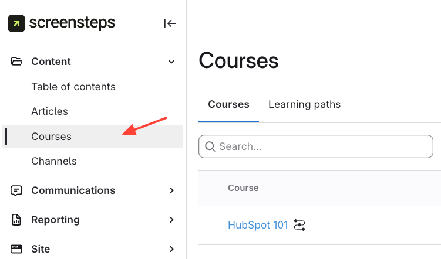
Task: Select Courses in the sidebar menu
Action: click(x=52, y=137)
